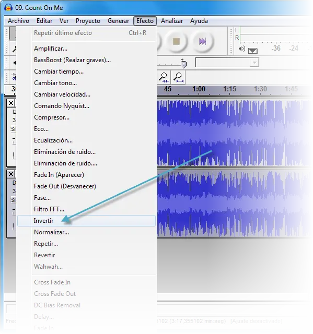Click the Audacity headphones title icon
This screenshot has height=334, width=313.
[8, 8]
